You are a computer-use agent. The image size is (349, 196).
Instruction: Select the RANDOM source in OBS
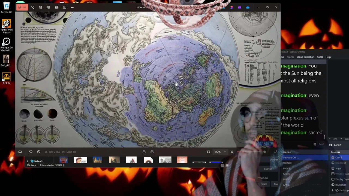339,163
